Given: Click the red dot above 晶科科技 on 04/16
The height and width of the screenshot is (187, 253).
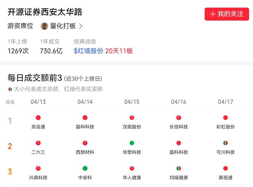Looking at the screenshot, I should click(x=179, y=143).
